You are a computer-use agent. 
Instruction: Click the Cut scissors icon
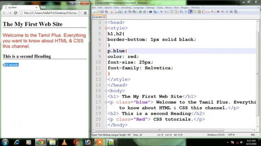tap(125, 12)
